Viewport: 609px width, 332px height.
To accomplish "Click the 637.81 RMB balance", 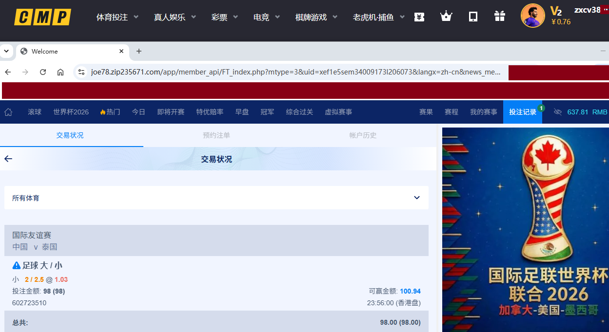I will pos(587,112).
